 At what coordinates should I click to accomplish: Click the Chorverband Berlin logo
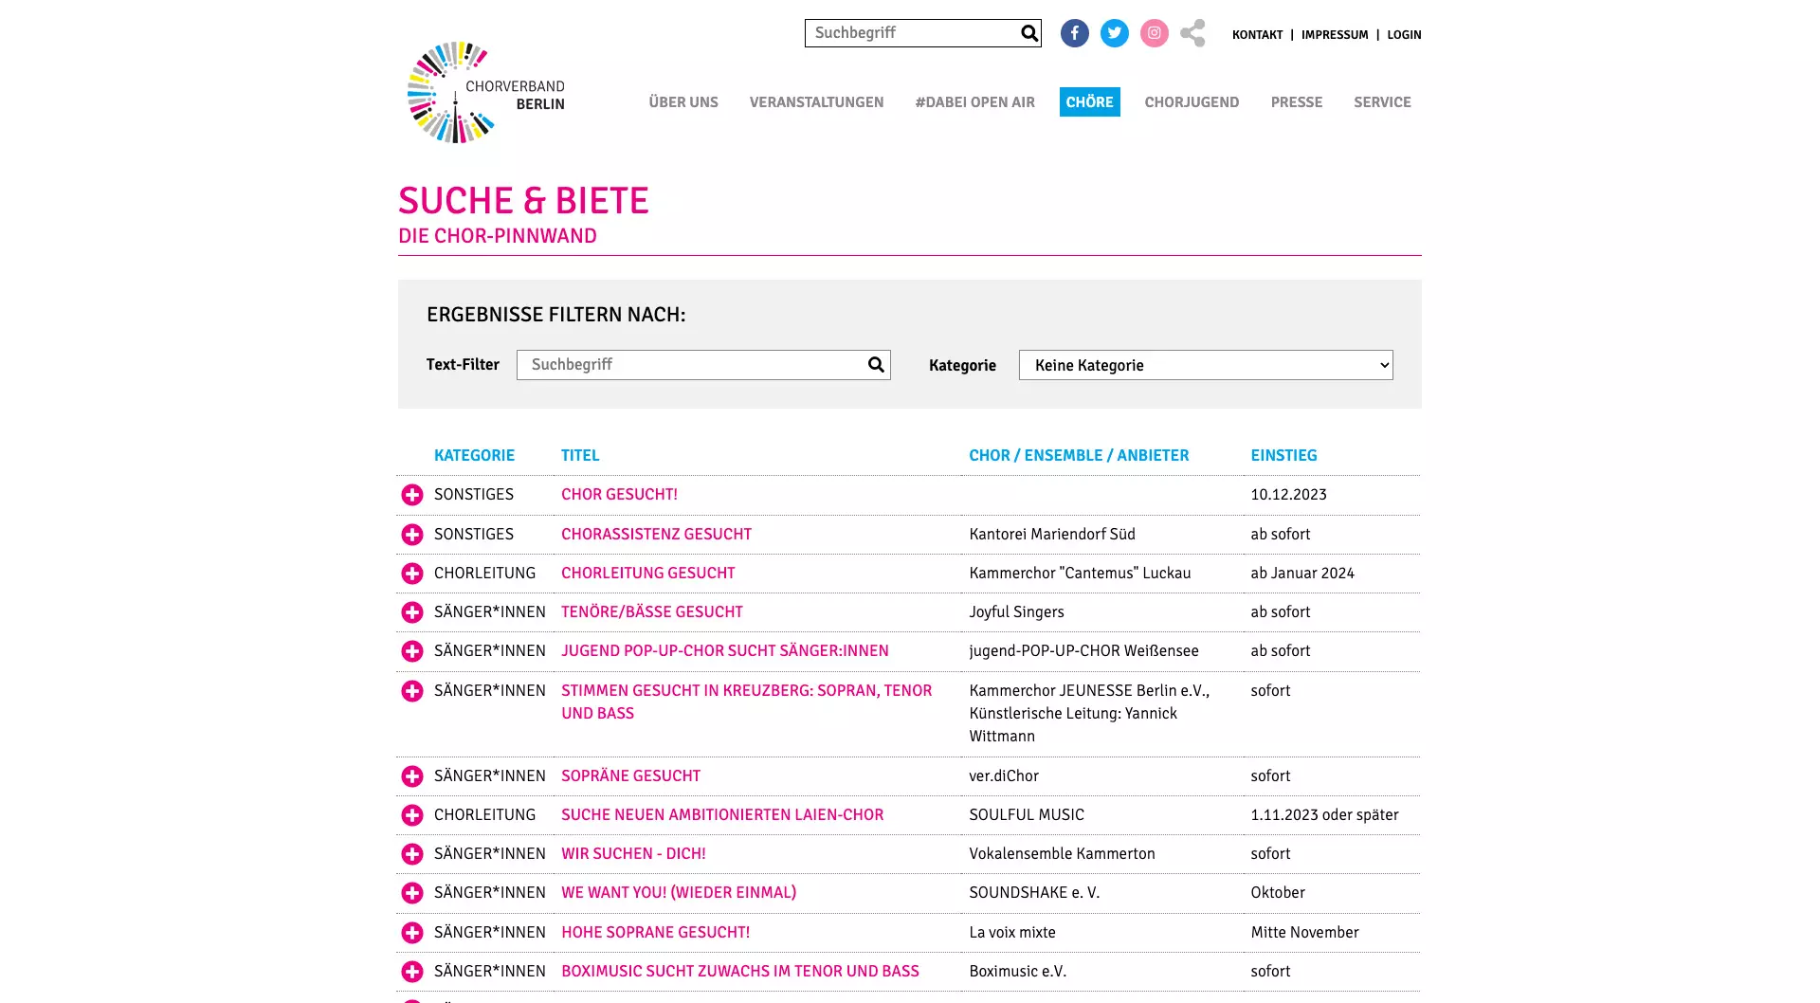pyautogui.click(x=486, y=93)
